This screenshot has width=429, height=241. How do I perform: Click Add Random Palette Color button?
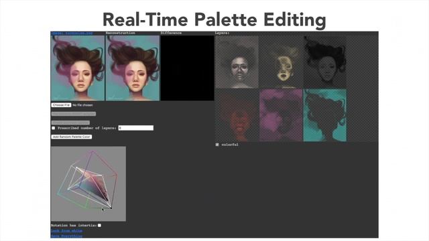pyautogui.click(x=72, y=137)
